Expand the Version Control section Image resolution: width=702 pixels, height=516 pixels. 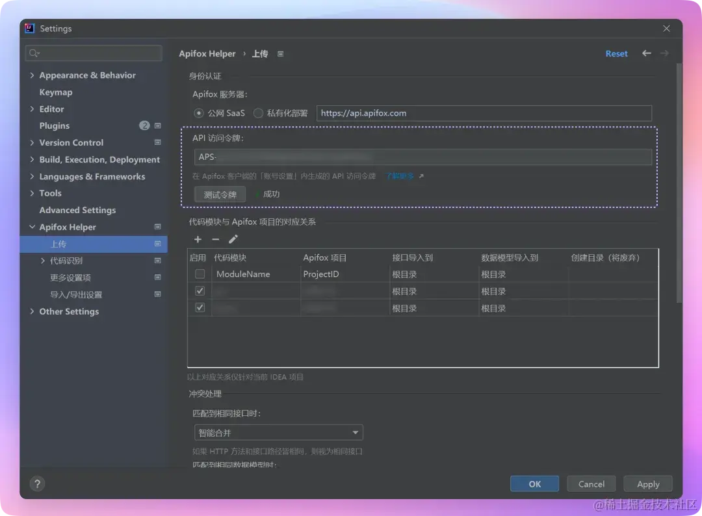32,142
